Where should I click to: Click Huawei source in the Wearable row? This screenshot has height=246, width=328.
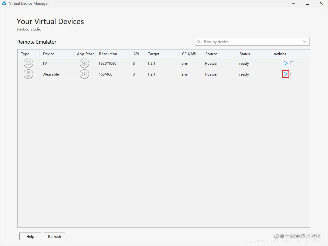(x=211, y=74)
